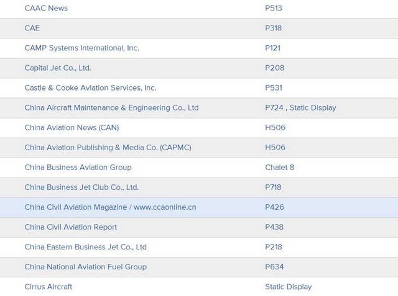Click the Chalet 8 booth location
Image resolution: width=398 pixels, height=296 pixels.
point(279,167)
